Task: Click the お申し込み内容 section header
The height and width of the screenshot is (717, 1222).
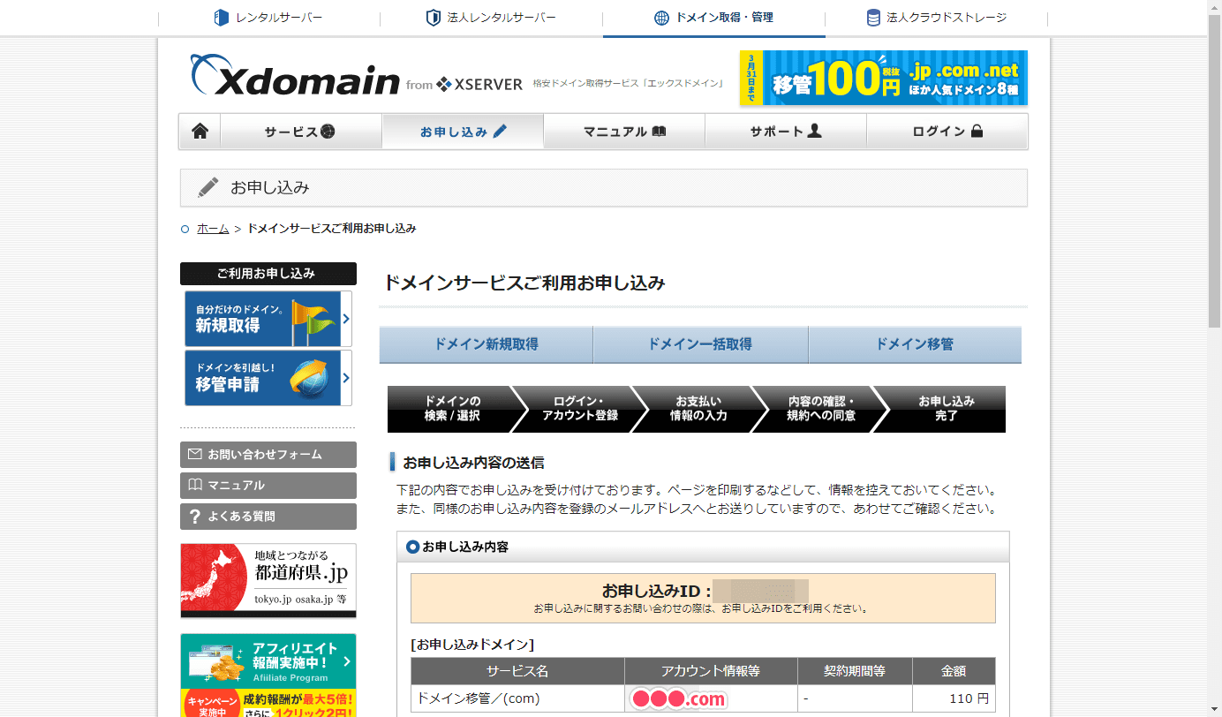Action: pyautogui.click(x=703, y=547)
